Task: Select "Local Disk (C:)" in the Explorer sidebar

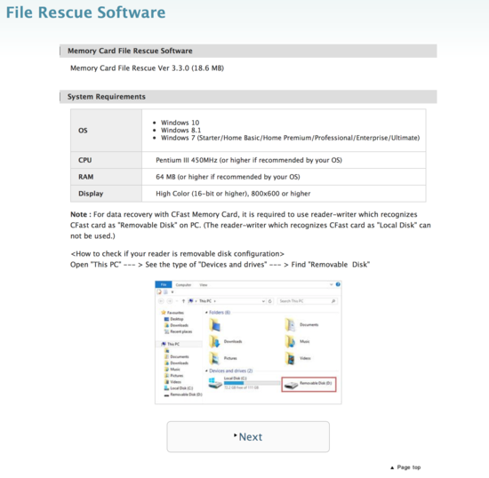Action: (179, 388)
